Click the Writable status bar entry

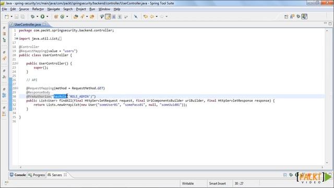188,183
